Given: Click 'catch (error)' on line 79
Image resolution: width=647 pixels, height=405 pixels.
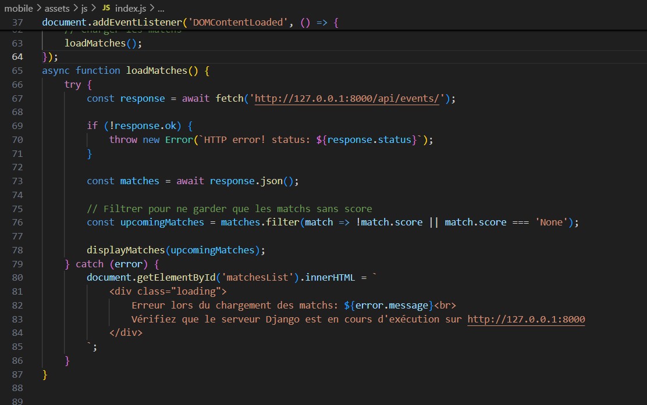Looking at the screenshot, I should click(x=111, y=264).
